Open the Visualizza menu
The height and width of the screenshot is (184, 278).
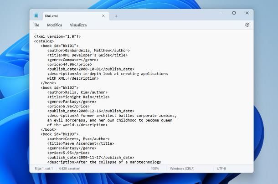pos(78,25)
